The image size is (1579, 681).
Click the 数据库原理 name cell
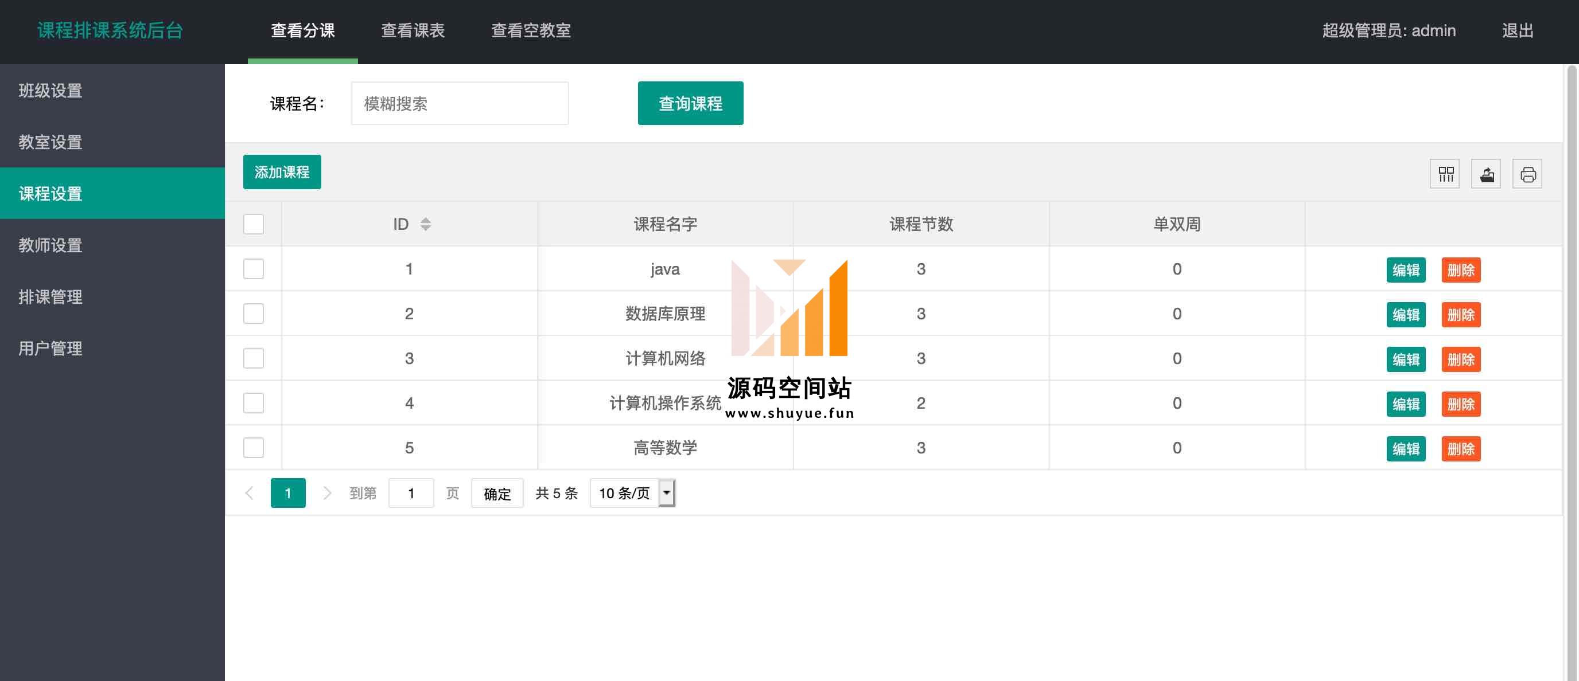click(x=665, y=314)
